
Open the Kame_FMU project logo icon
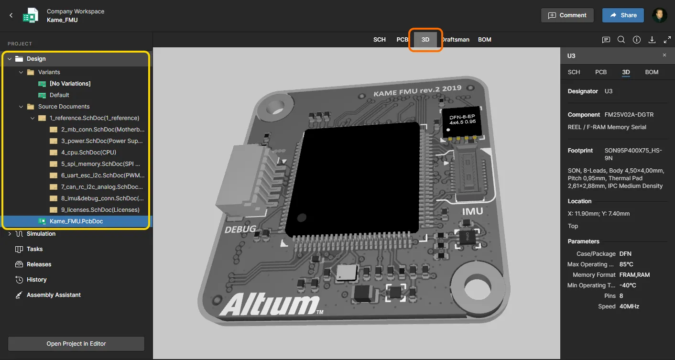pos(31,15)
